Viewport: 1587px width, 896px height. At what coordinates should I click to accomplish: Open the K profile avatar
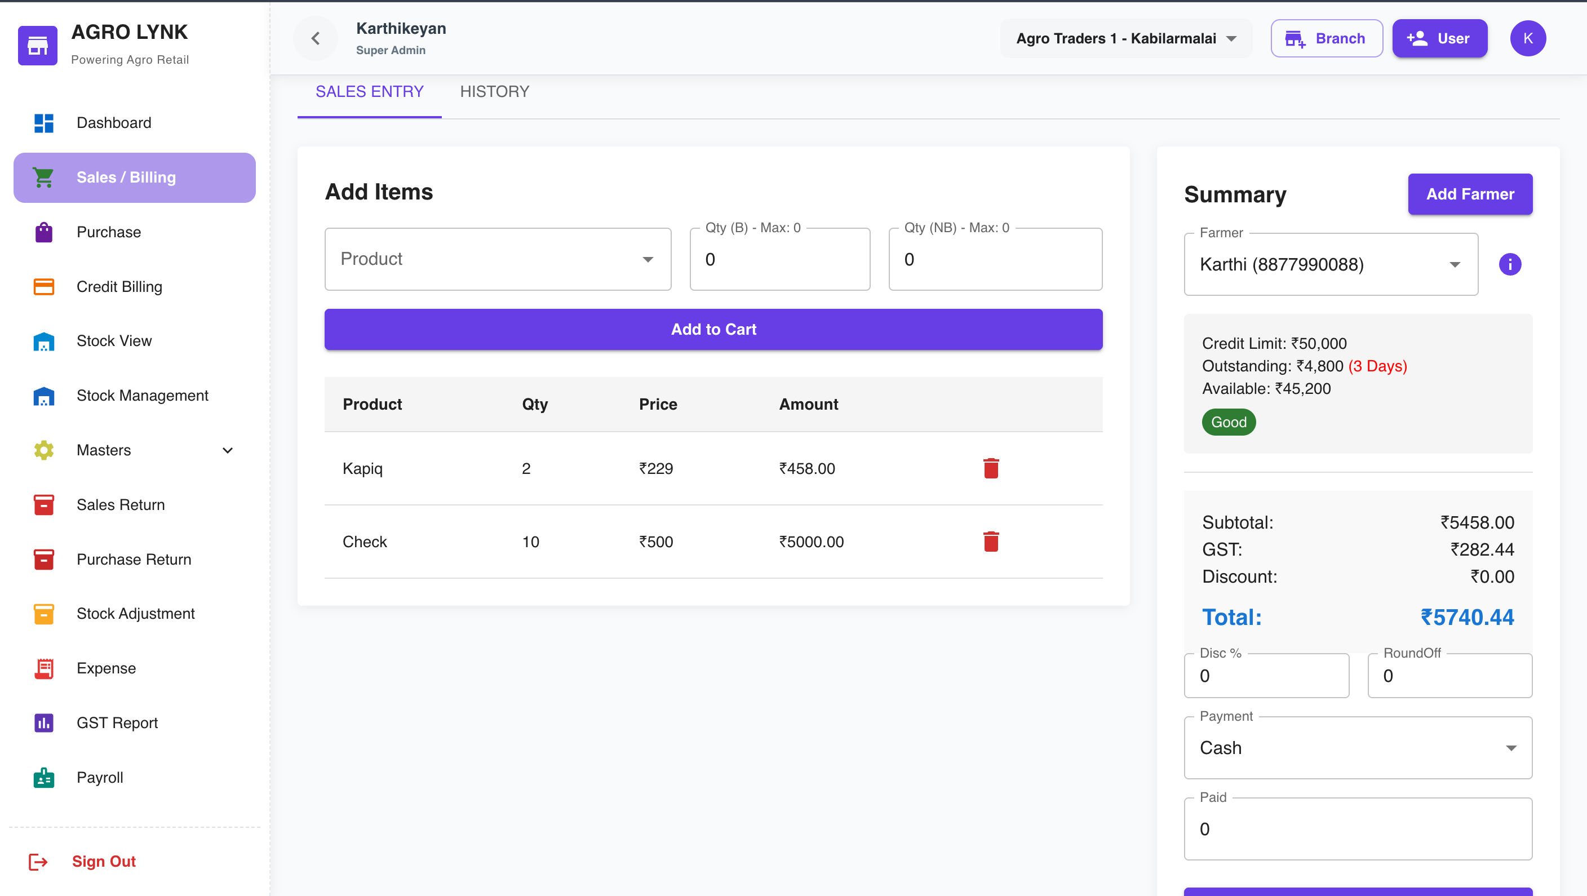(x=1528, y=38)
